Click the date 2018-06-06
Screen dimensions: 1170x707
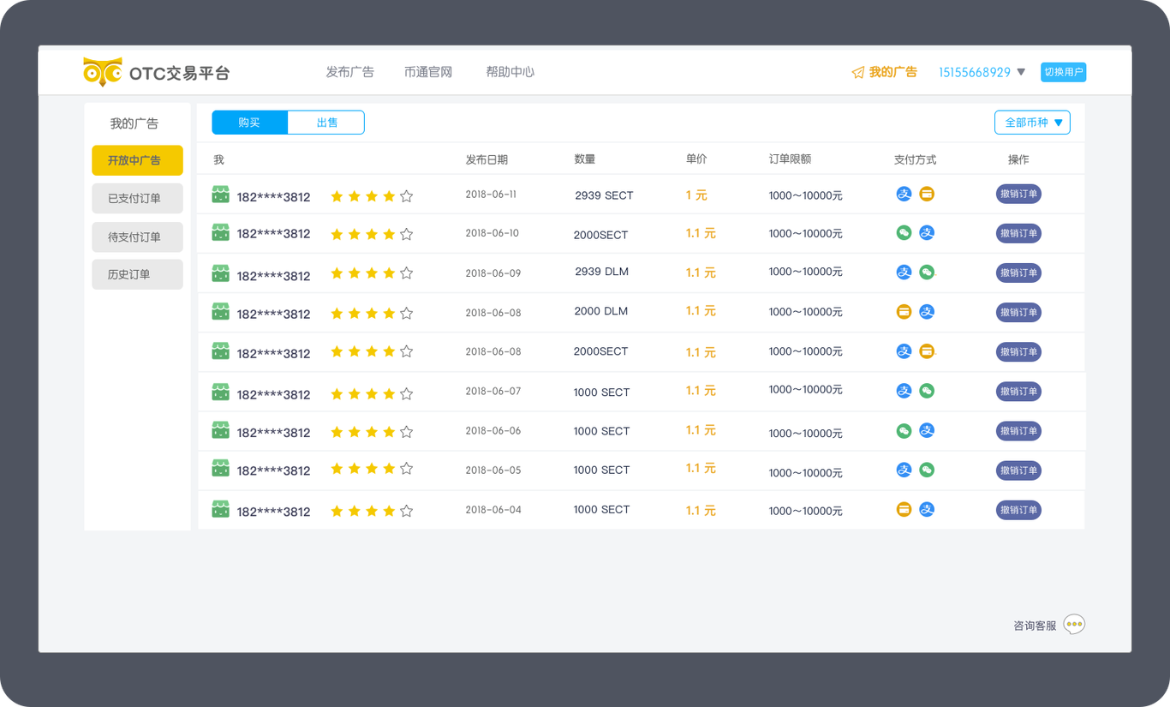coord(492,431)
